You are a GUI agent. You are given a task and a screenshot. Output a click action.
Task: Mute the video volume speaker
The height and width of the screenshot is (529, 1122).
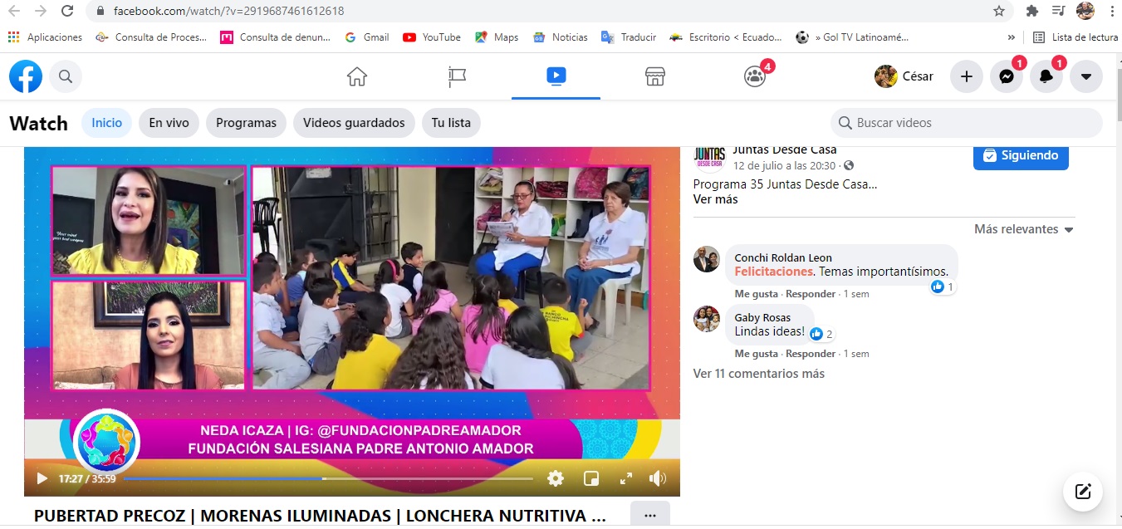657,478
